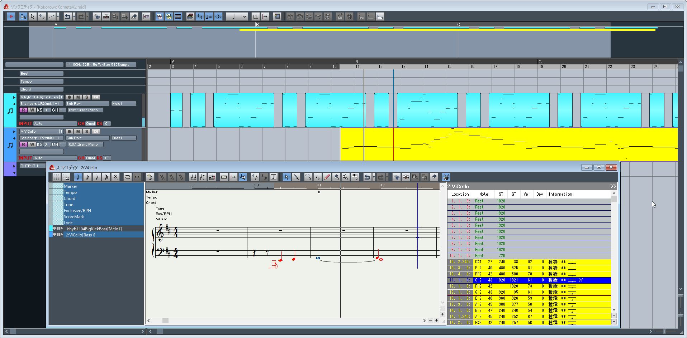Toggle record arm on hyb1104BigKickBass track
The height and width of the screenshot is (338, 687).
pyautogui.click(x=70, y=97)
